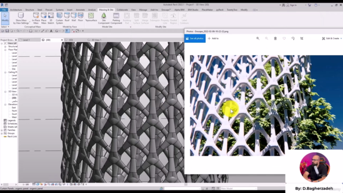Place a Parking Component
This screenshot has height=193, width=343.
pyautogui.click(x=116, y=18)
